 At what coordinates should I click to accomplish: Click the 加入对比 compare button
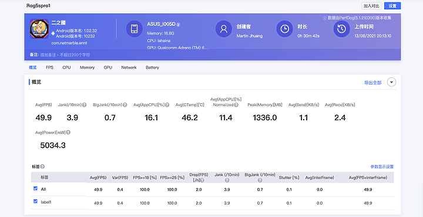pyautogui.click(x=371, y=6)
